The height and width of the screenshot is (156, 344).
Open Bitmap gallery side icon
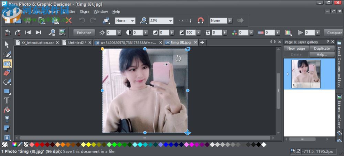click(x=340, y=97)
